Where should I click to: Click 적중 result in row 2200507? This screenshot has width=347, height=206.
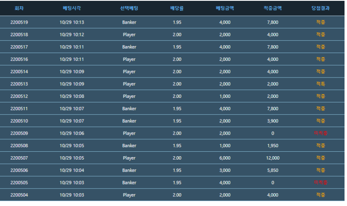tap(321, 158)
